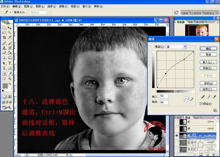
Task: Select the Zoom tool
Action: pyautogui.click(x=10, y=78)
